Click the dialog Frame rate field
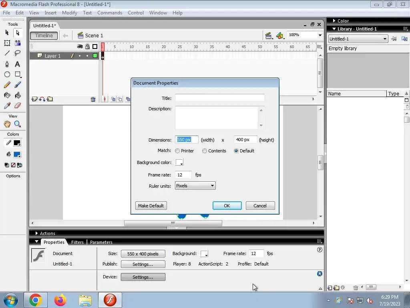The image size is (410, 308). pyautogui.click(x=183, y=175)
